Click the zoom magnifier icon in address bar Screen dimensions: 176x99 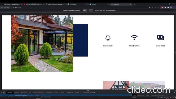153,7
